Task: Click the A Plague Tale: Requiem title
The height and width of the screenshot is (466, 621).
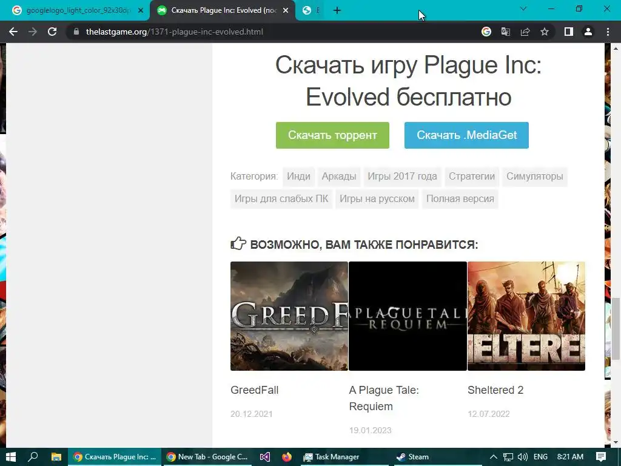Action: (384, 398)
